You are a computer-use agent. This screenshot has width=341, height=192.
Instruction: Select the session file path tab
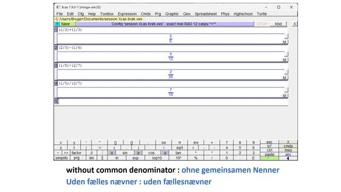coord(99,19)
